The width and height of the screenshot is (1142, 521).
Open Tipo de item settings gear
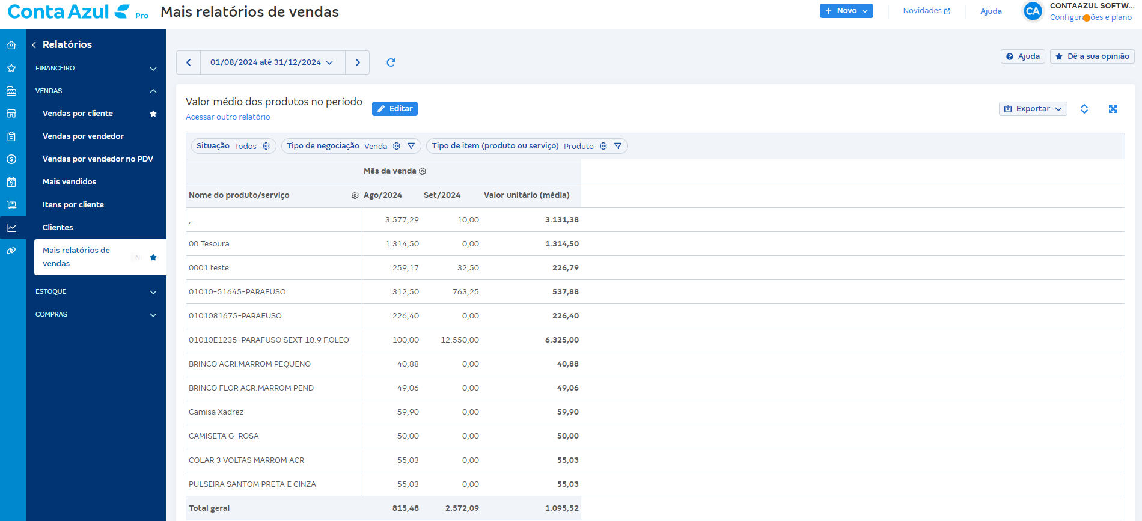pyautogui.click(x=603, y=146)
